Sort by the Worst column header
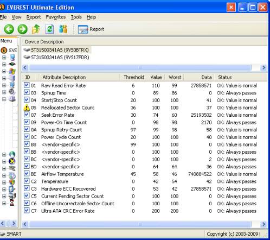 click(x=175, y=77)
